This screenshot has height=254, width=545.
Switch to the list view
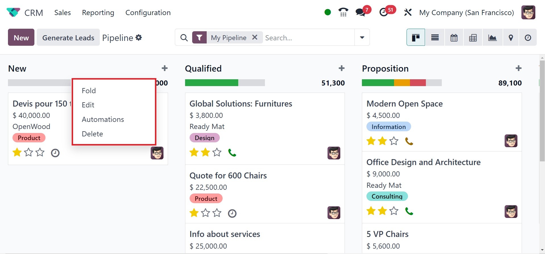click(x=435, y=38)
